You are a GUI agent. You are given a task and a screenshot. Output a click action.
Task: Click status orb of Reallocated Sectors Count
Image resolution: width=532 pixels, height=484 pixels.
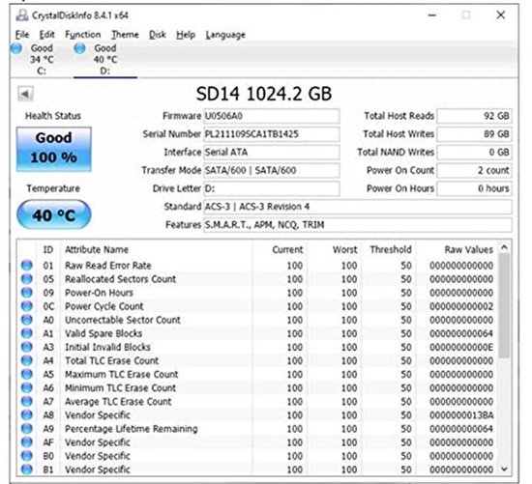coord(27,278)
